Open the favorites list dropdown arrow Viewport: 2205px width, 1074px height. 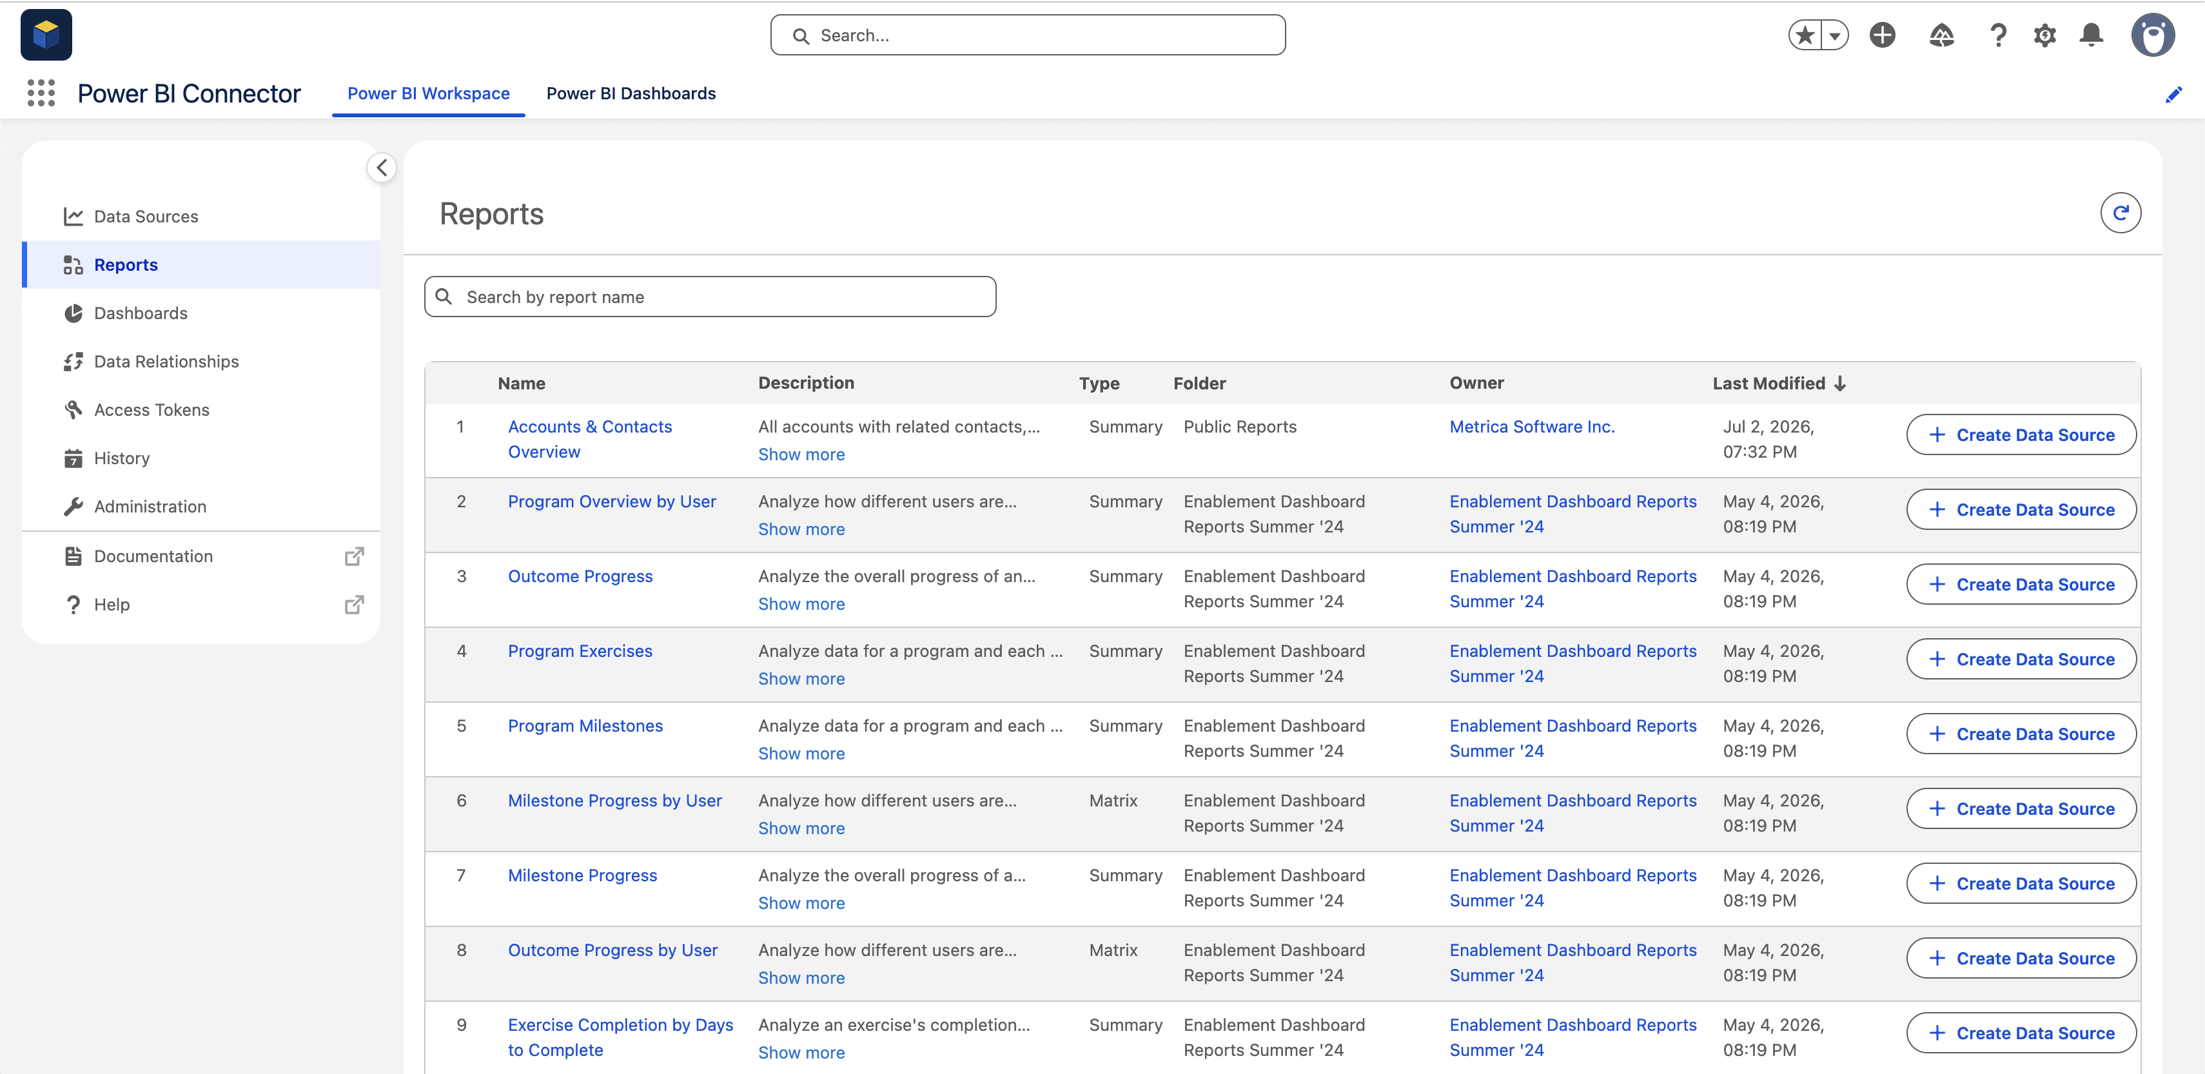[1835, 35]
